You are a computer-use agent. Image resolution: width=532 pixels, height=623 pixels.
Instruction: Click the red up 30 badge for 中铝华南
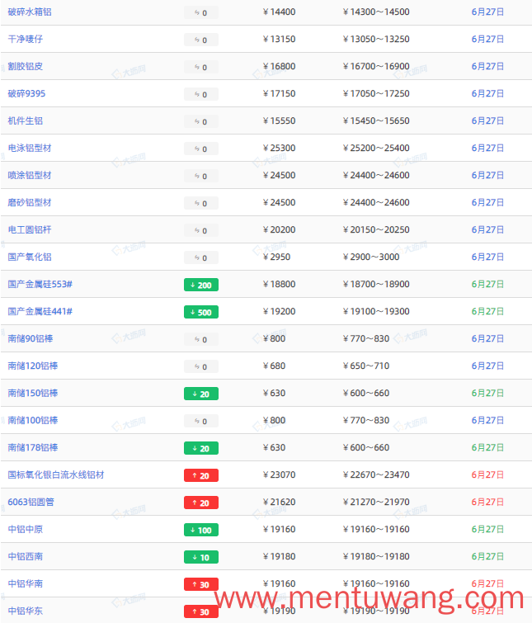pyautogui.click(x=201, y=584)
